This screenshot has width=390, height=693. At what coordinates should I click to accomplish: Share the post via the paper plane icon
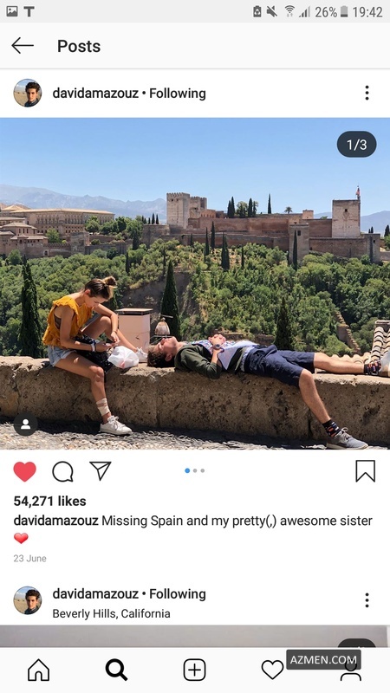[101, 470]
